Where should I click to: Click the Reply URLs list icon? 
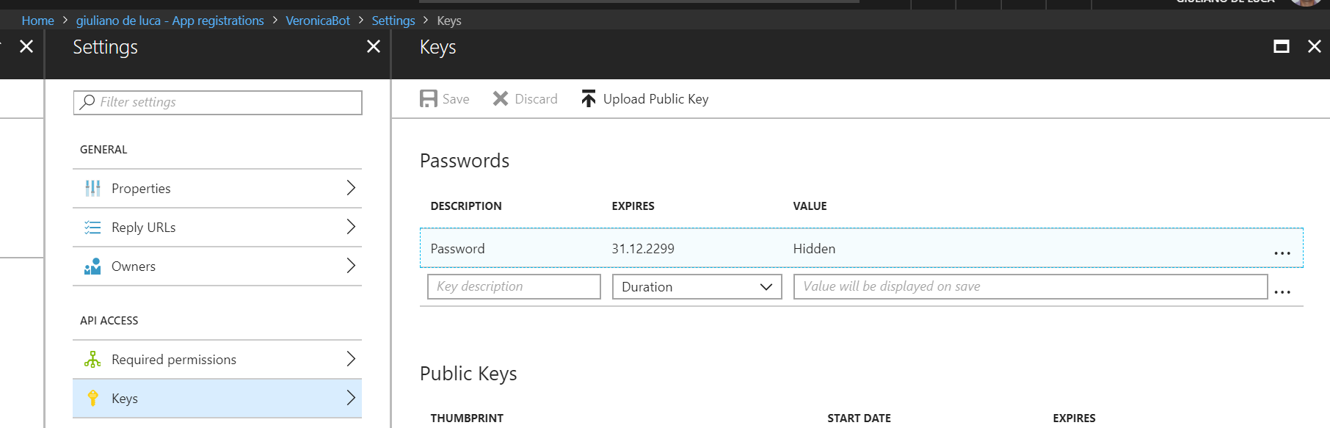(x=92, y=228)
